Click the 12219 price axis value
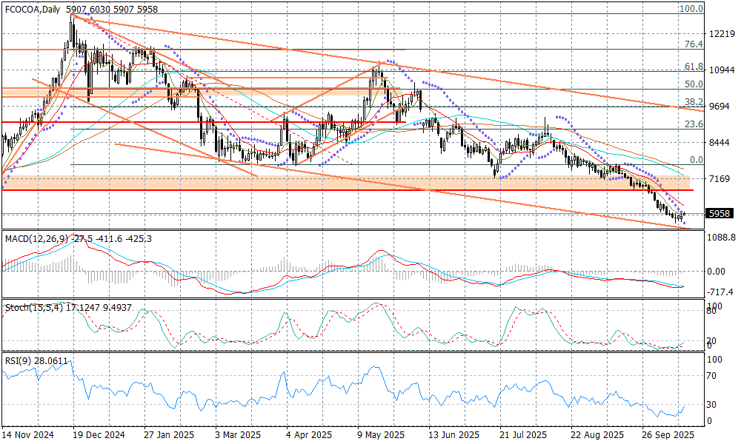 [x=721, y=34]
